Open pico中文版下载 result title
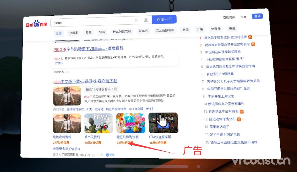297x172 pixels. (x=85, y=81)
